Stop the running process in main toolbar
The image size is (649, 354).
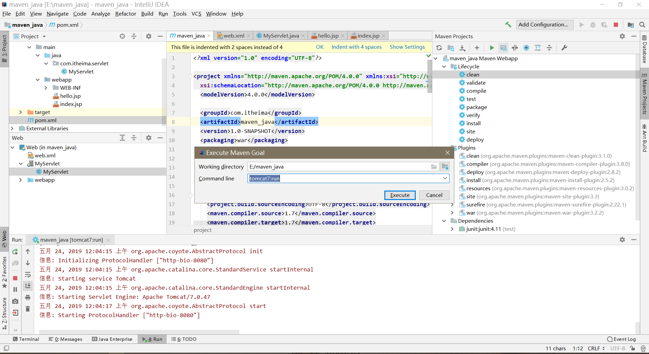[x=616, y=25]
